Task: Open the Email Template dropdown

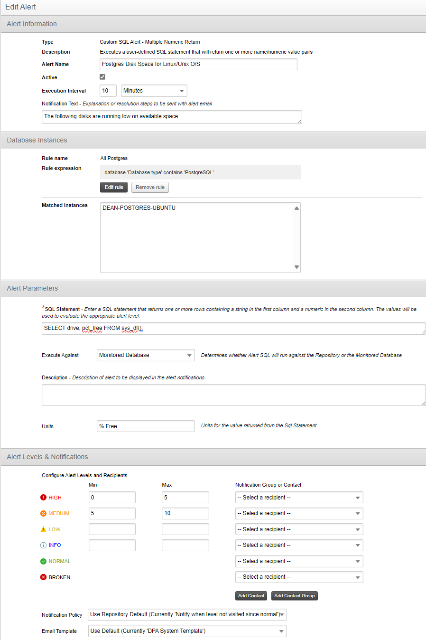Action: click(x=187, y=631)
